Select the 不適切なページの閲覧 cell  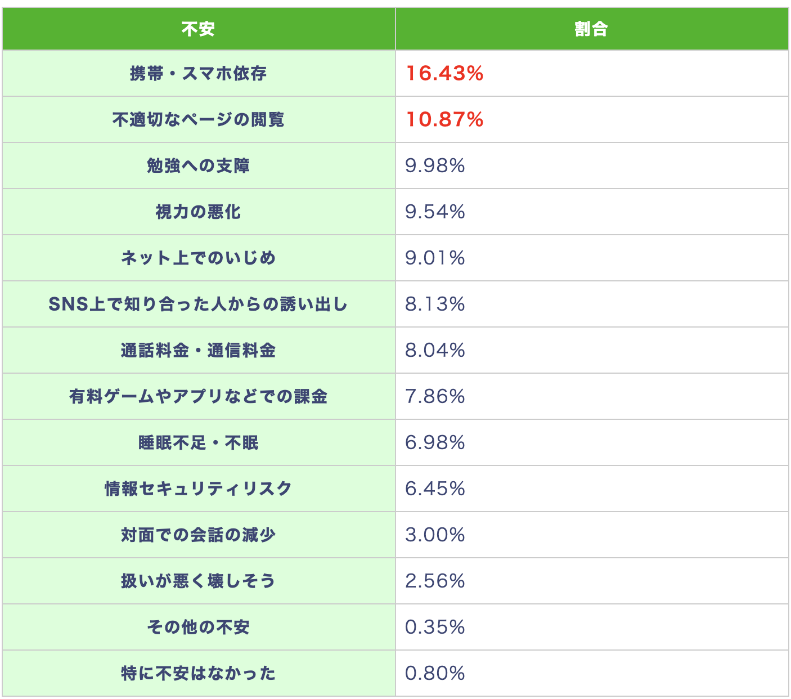pos(199,120)
